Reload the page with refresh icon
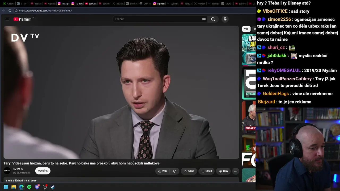Screen dimensions: 340x191 coord(10,11)
